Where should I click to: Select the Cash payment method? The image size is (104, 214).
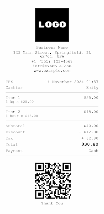(93, 151)
